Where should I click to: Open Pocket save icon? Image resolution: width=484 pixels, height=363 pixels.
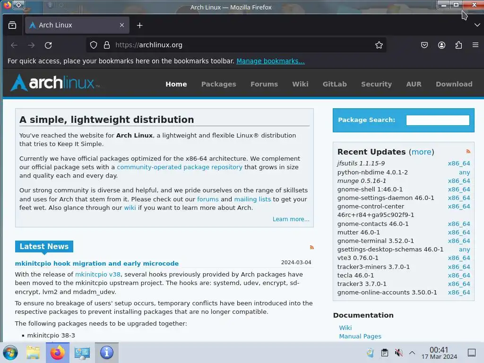coord(424,45)
